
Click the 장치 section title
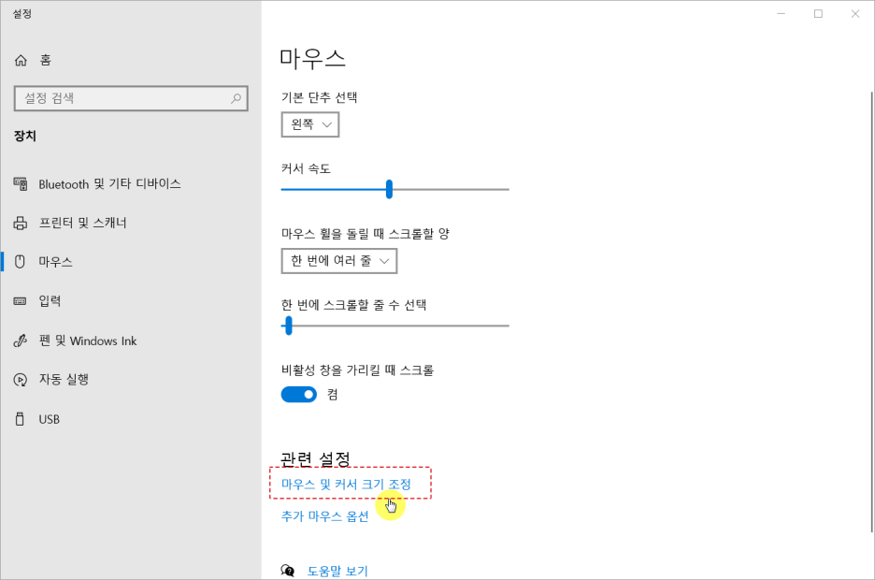(25, 136)
